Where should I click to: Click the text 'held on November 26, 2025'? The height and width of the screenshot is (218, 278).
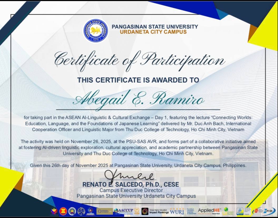tap(83, 142)
